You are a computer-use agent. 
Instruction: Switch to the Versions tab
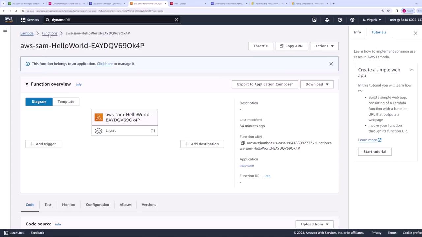coord(149,205)
